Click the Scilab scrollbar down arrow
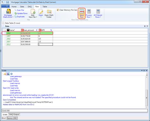Image resolution: width=150 pixels, height=121 pixels. coord(147,107)
